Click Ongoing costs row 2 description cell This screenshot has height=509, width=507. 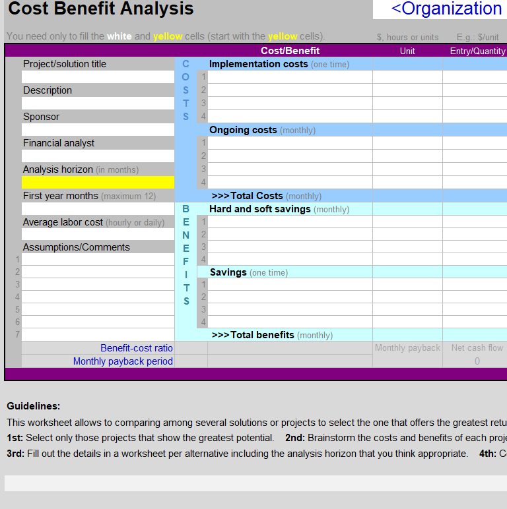[x=290, y=156]
